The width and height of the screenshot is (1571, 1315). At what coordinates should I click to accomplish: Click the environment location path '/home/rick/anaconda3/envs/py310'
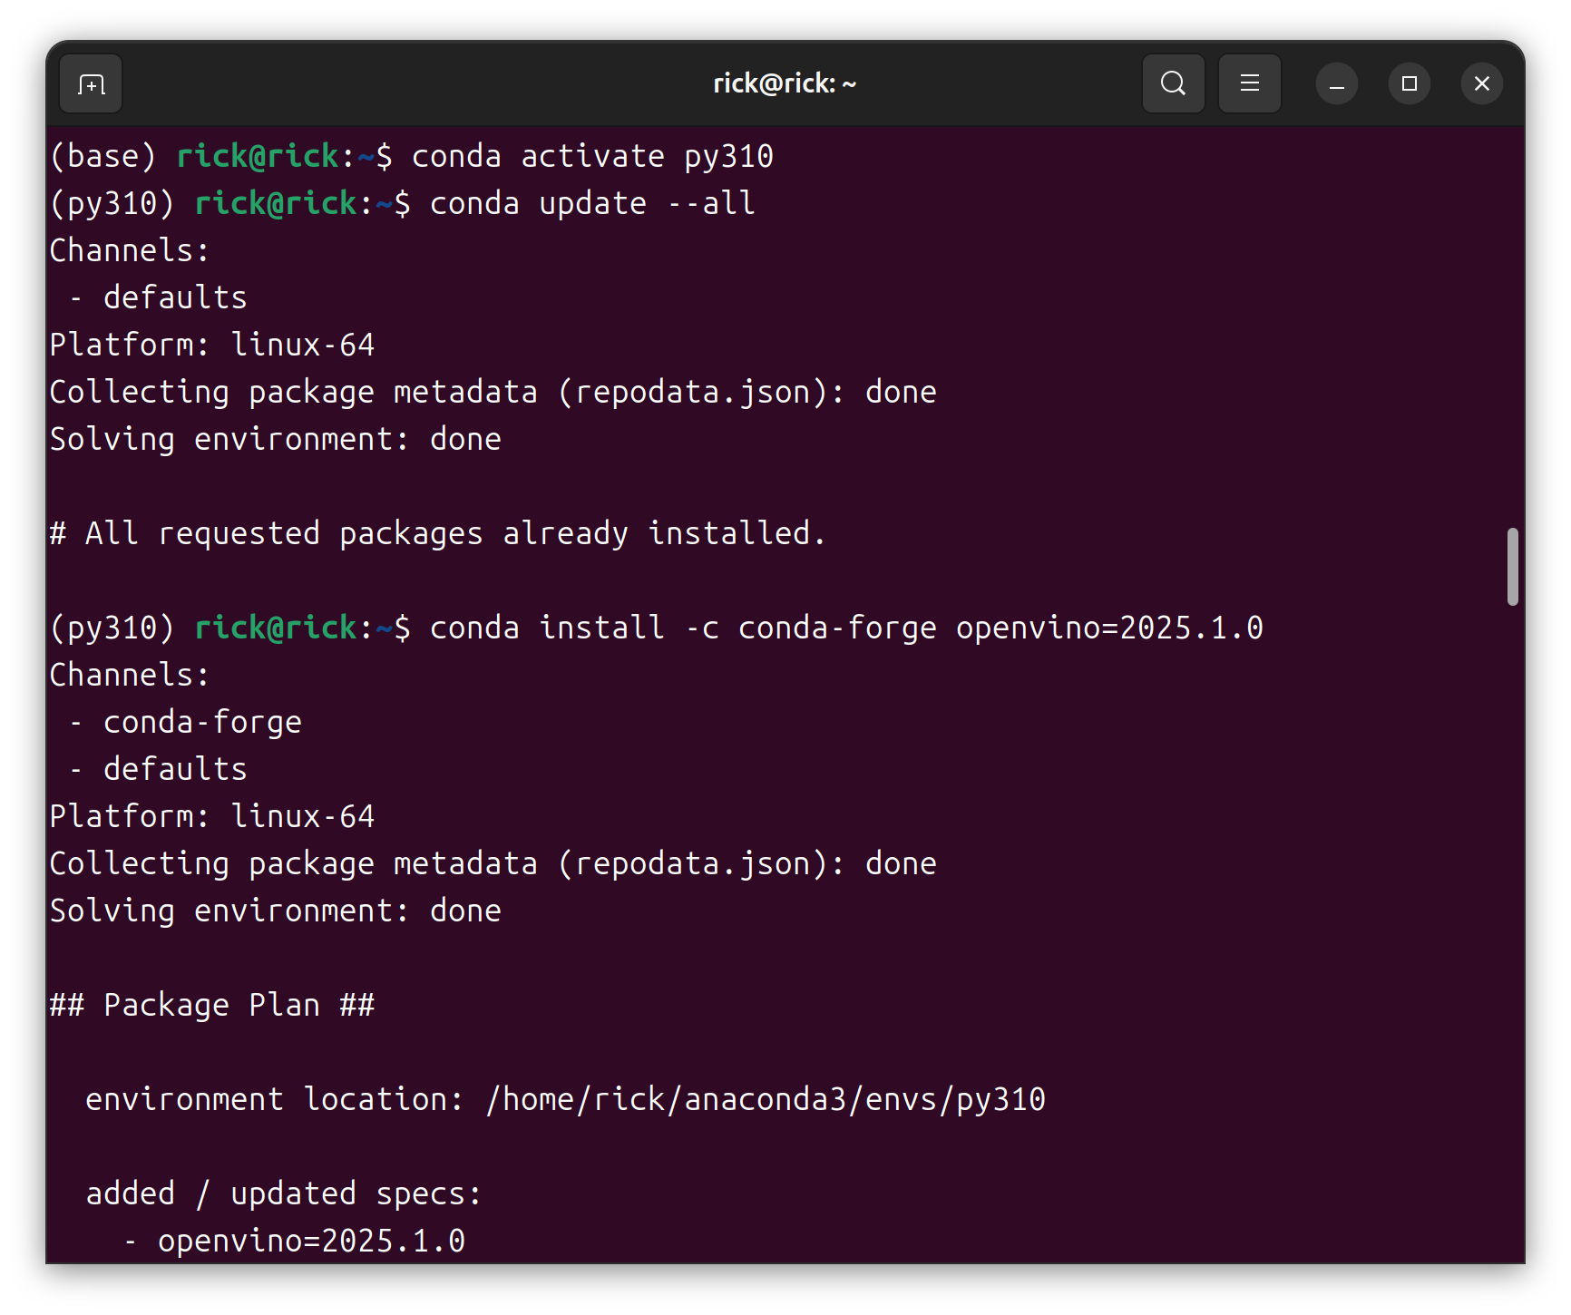point(766,1099)
